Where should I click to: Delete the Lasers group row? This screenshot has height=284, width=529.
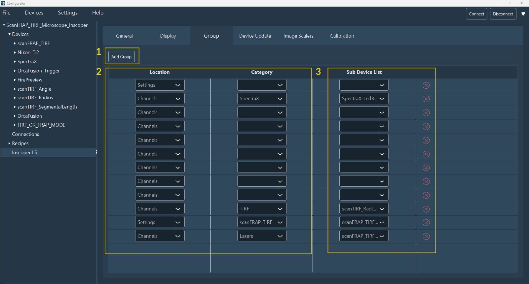click(x=426, y=237)
